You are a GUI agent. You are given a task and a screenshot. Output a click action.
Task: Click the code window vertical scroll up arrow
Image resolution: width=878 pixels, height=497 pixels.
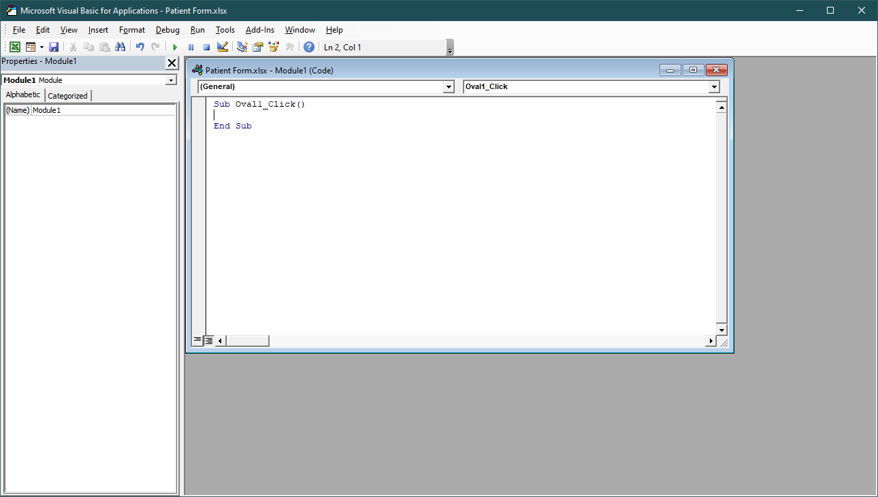722,107
